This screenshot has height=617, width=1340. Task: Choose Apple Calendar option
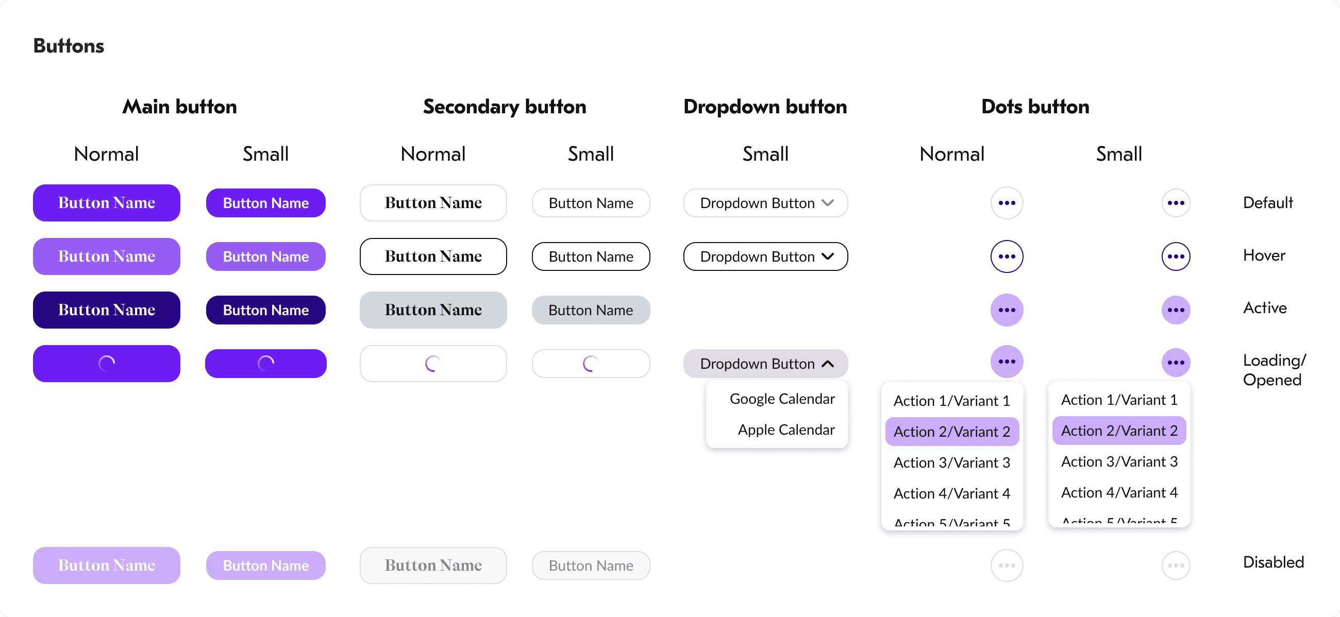[x=785, y=430]
